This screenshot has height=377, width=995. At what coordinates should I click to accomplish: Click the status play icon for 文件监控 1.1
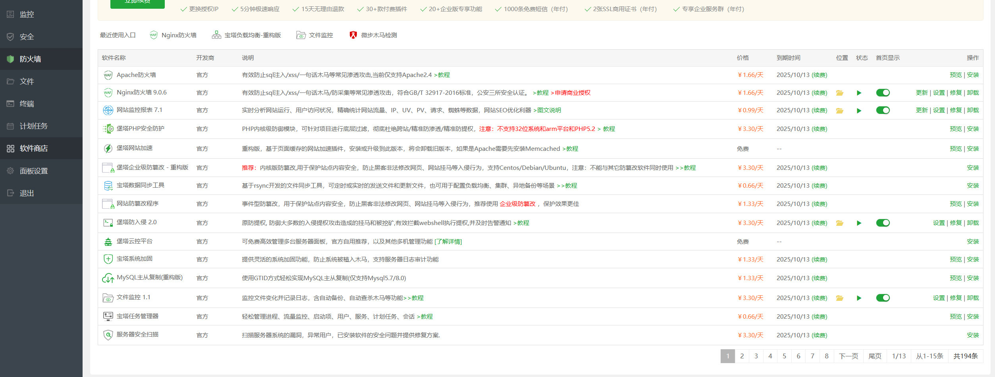click(x=859, y=298)
